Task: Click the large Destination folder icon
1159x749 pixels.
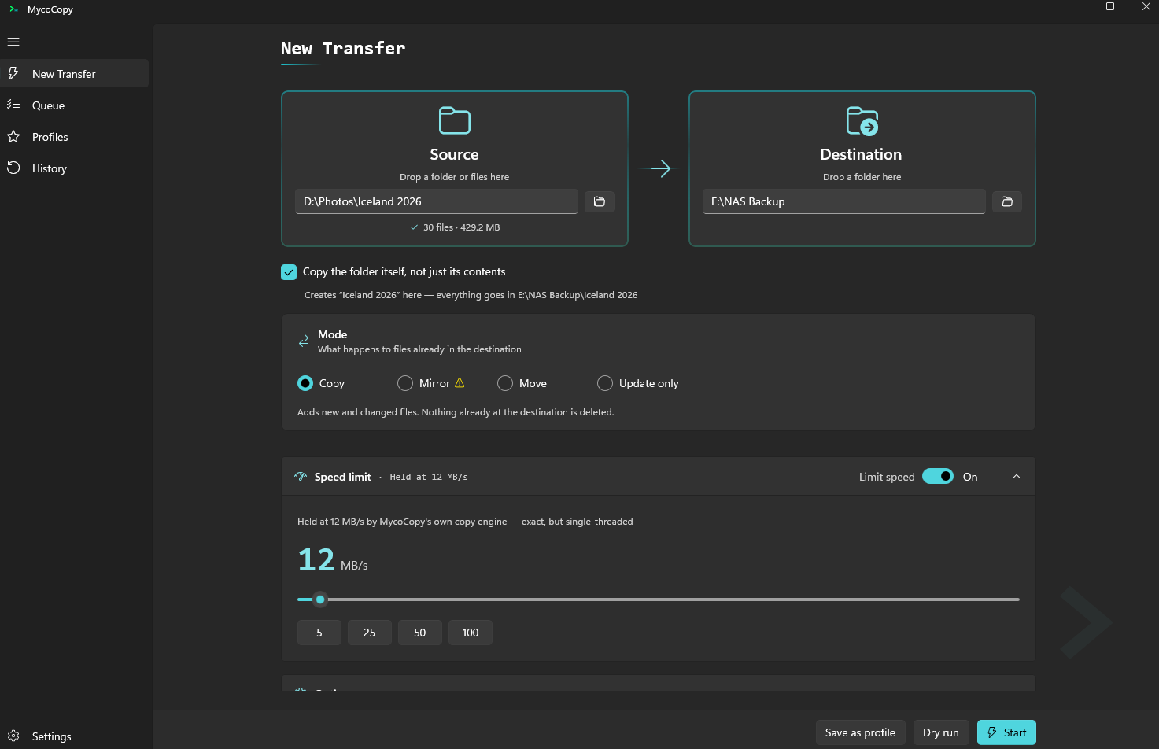Action: pyautogui.click(x=862, y=121)
